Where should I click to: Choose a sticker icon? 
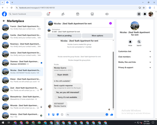(x=58, y=115)
